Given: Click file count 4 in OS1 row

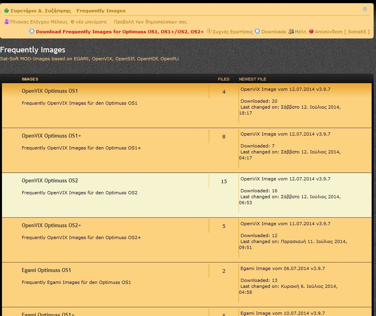Looking at the screenshot, I should coord(224,92).
